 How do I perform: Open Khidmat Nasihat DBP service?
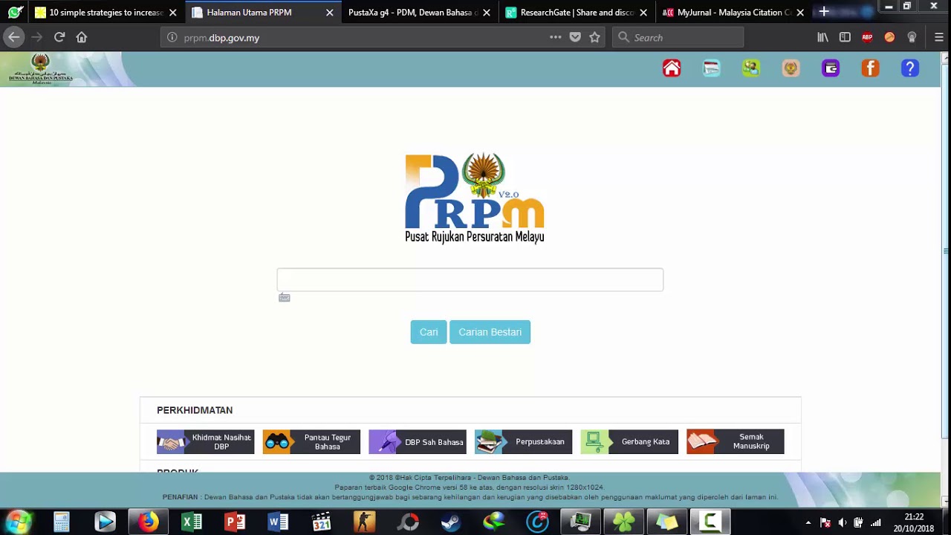tap(205, 442)
